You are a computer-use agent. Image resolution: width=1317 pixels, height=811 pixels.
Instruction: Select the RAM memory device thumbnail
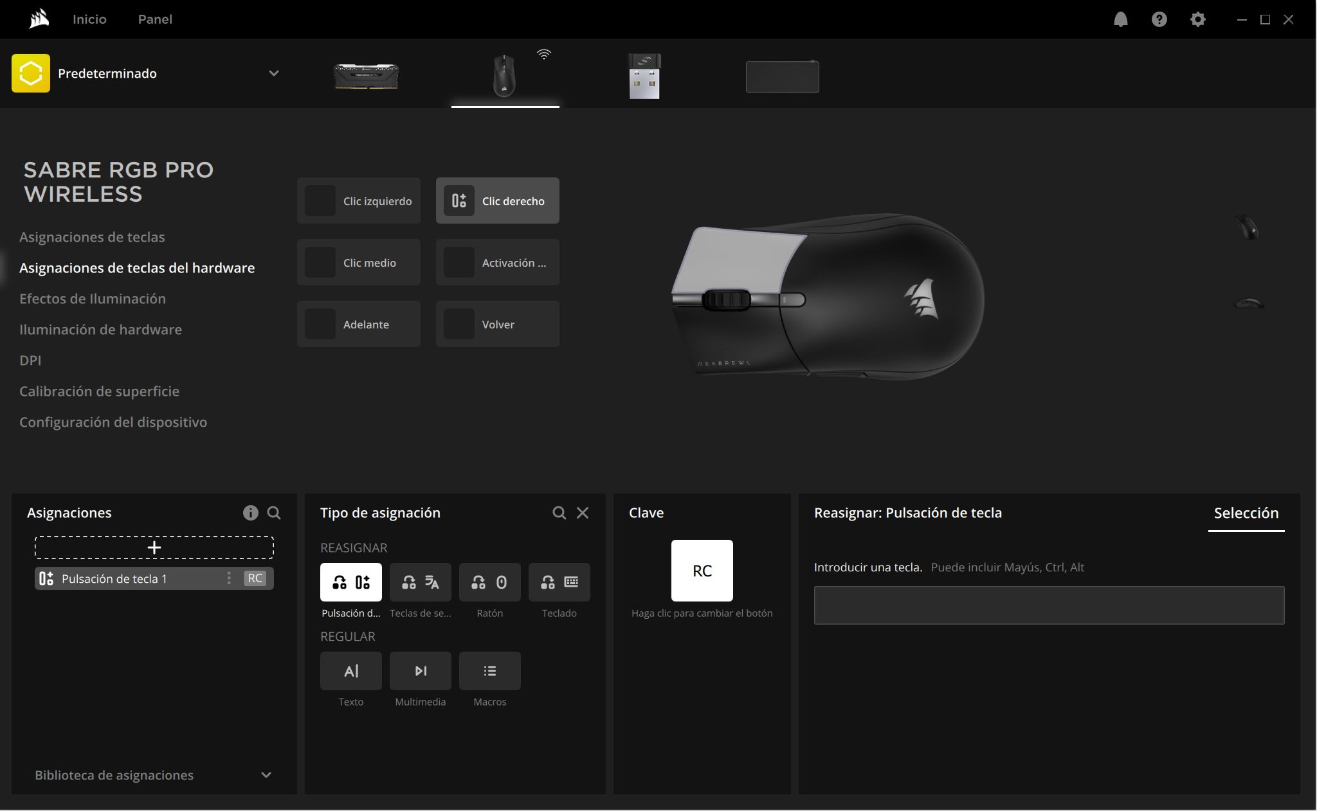[x=367, y=76]
